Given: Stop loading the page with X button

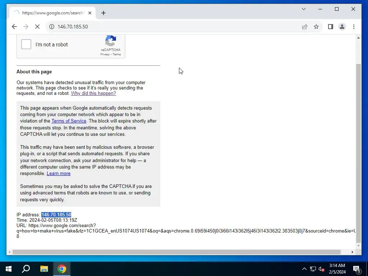Looking at the screenshot, I should [x=37, y=27].
